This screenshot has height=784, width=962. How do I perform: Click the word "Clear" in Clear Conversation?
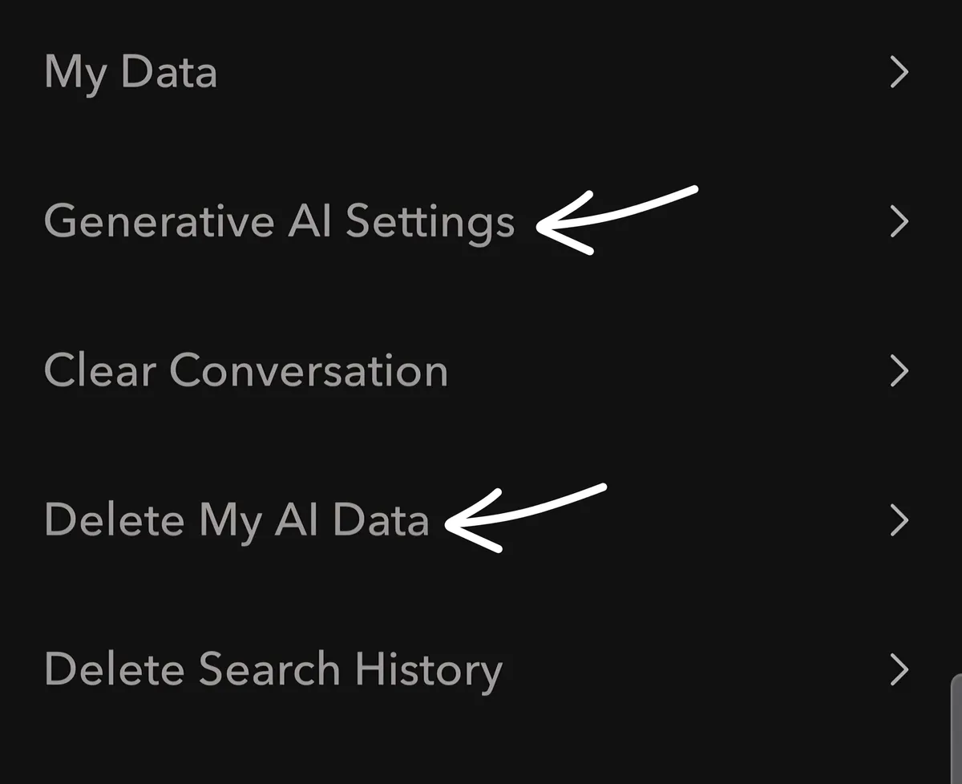pyautogui.click(x=99, y=371)
